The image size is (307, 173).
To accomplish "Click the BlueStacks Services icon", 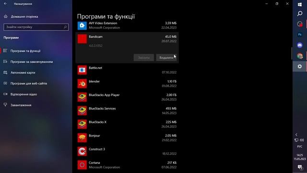I will [x=82, y=111].
